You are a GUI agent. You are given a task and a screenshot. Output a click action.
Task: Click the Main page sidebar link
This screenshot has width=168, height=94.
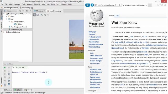pyautogui.click(x=92, y=32)
